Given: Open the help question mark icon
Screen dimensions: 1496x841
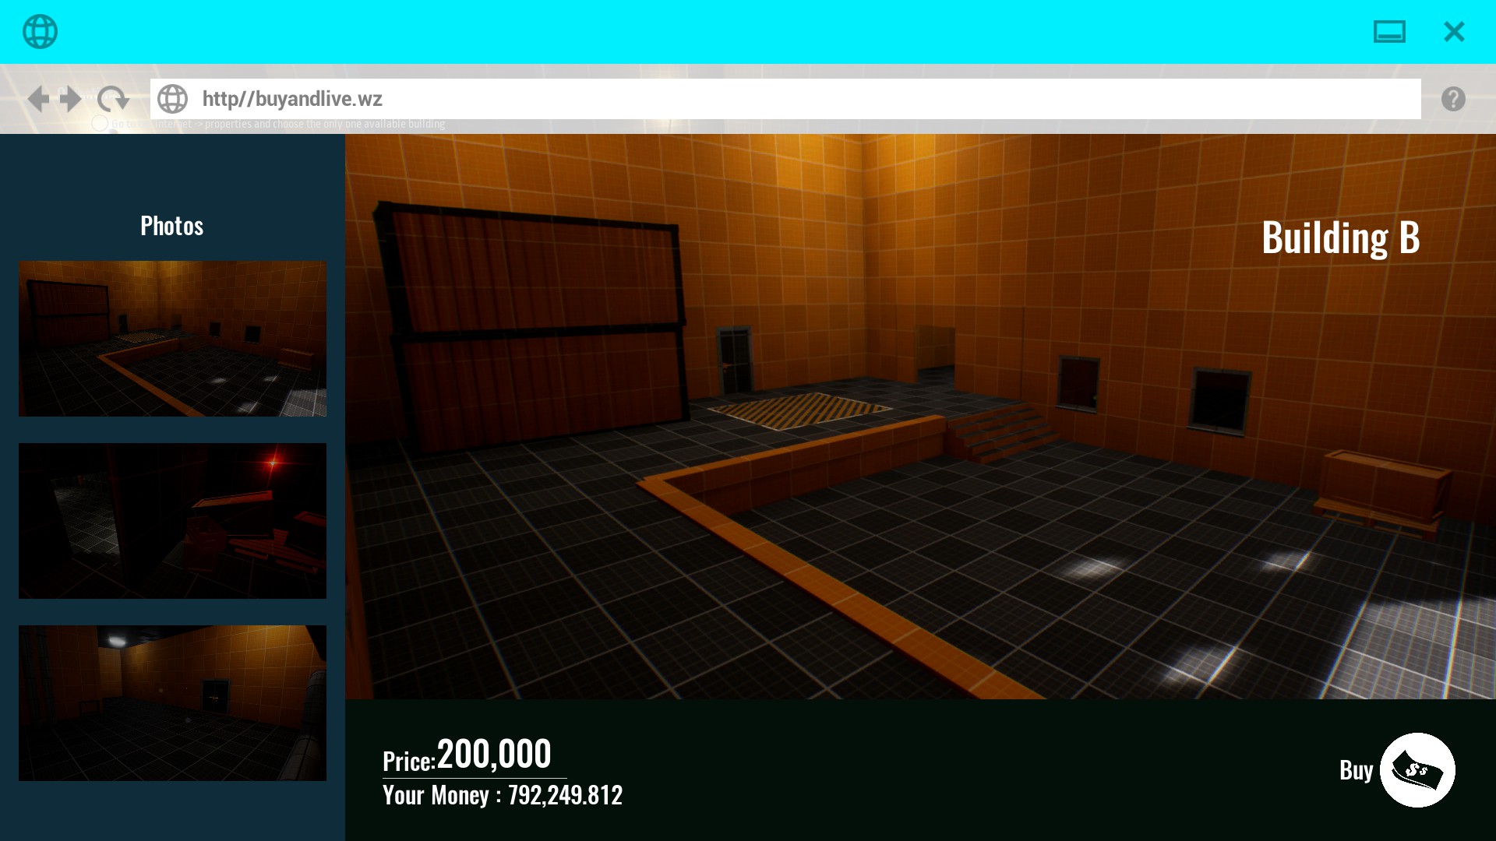Looking at the screenshot, I should click(1453, 99).
